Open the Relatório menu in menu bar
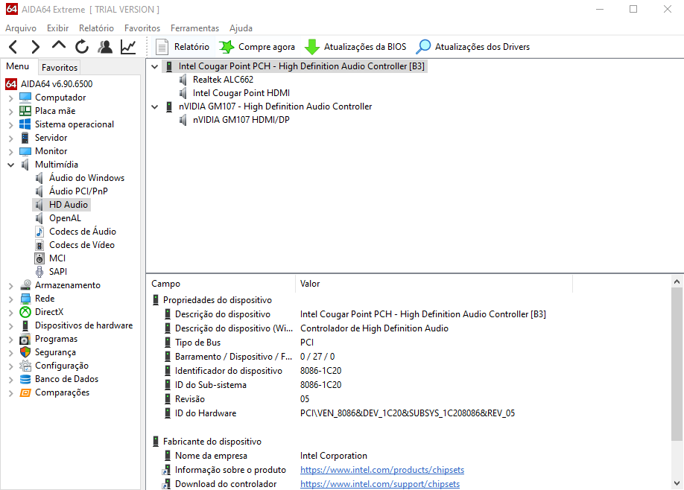This screenshot has width=684, height=490. click(96, 28)
